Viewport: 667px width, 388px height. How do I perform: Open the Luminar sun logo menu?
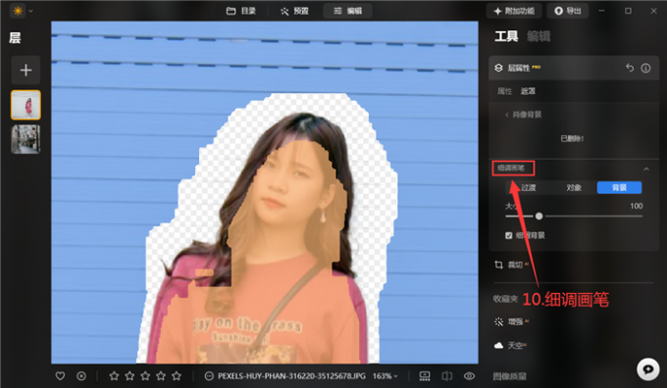click(x=18, y=11)
